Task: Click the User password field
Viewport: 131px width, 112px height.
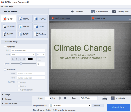Action: (x=31, y=78)
